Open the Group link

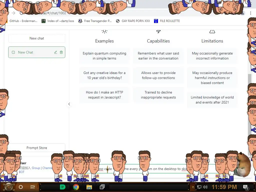(x=36, y=168)
